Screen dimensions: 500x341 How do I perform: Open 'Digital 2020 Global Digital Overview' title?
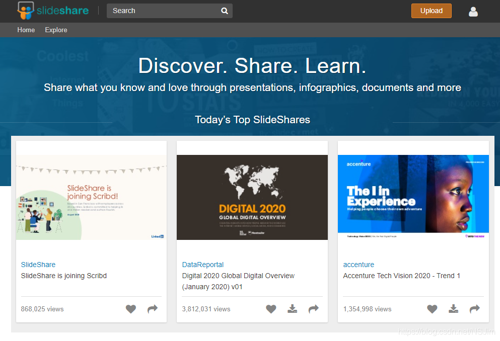pyautogui.click(x=238, y=281)
